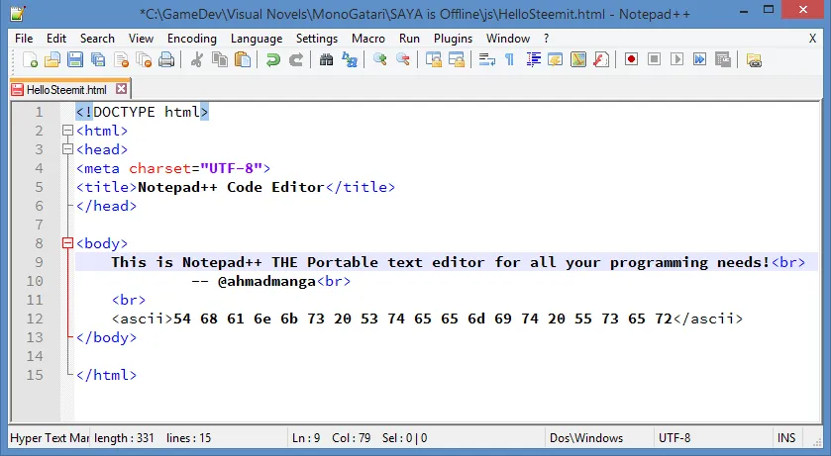The height and width of the screenshot is (456, 831).
Task: Click the 'Notepad++ Code Editor' title text
Action: (x=231, y=187)
